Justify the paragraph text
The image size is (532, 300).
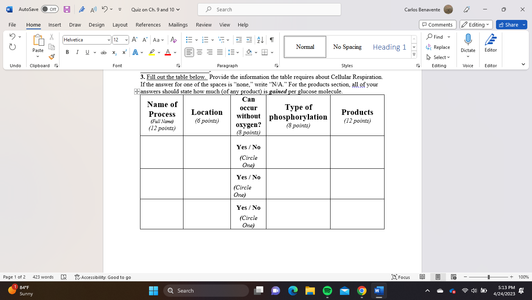pyautogui.click(x=220, y=52)
